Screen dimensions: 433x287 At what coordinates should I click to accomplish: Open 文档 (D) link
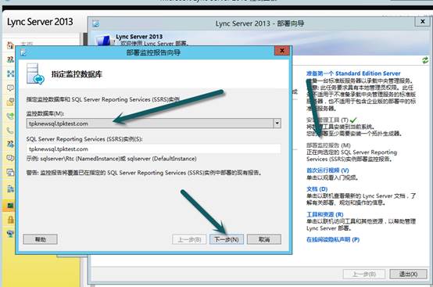(317, 189)
